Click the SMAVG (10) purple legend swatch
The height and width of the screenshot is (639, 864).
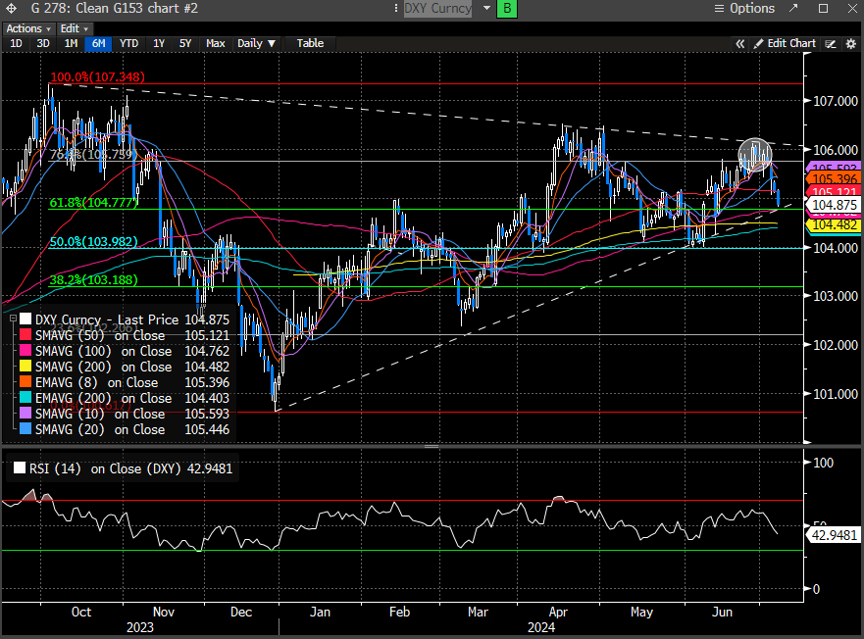pyautogui.click(x=25, y=414)
